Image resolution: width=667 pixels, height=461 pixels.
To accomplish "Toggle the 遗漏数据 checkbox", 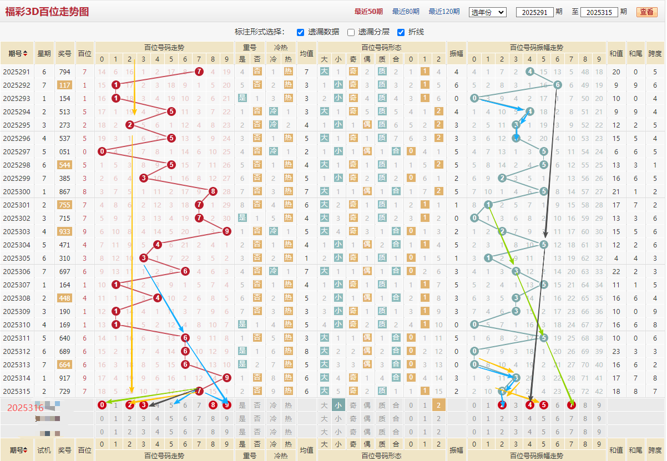I will tap(300, 32).
